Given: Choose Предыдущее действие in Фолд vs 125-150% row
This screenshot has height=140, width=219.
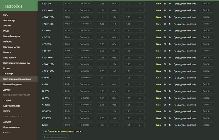Looking at the screenshot, I should click(185, 24).
